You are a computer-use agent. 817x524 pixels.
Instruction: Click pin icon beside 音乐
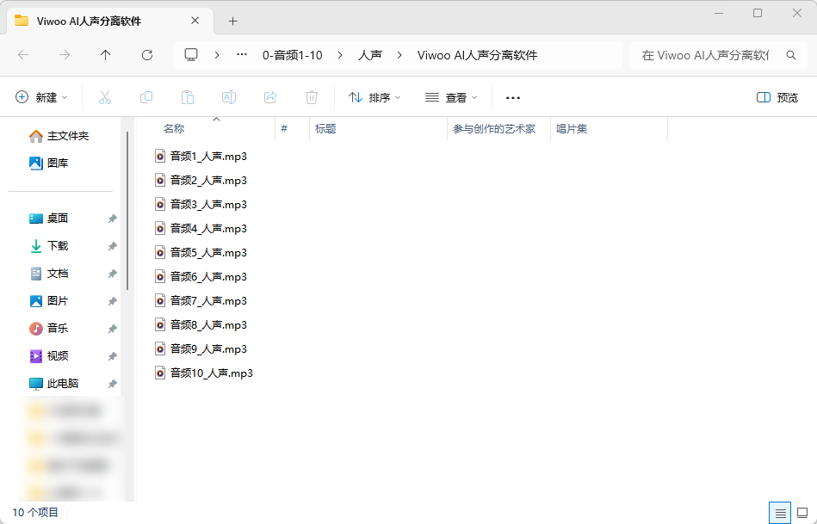click(x=112, y=330)
